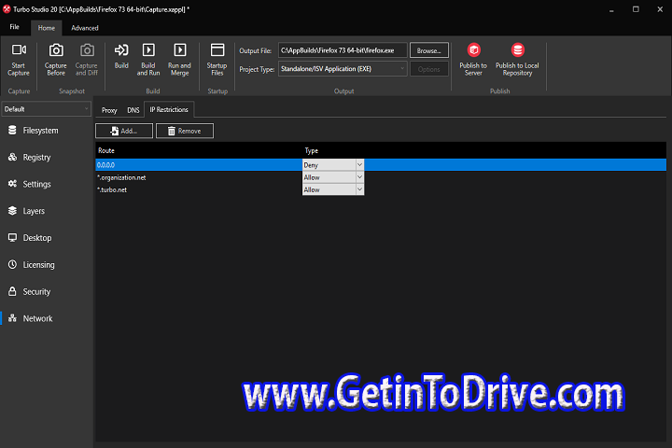Viewport: 672px width, 448px height.
Task: Open the Startup Files window icon
Action: [217, 50]
